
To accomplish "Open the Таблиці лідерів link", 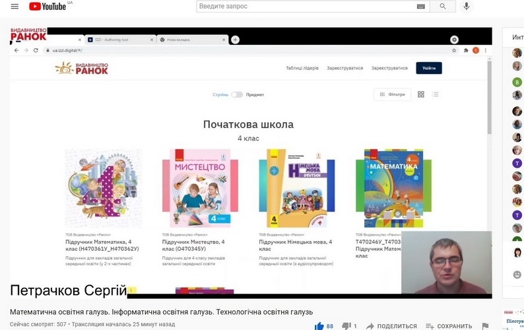I will click(x=302, y=68).
